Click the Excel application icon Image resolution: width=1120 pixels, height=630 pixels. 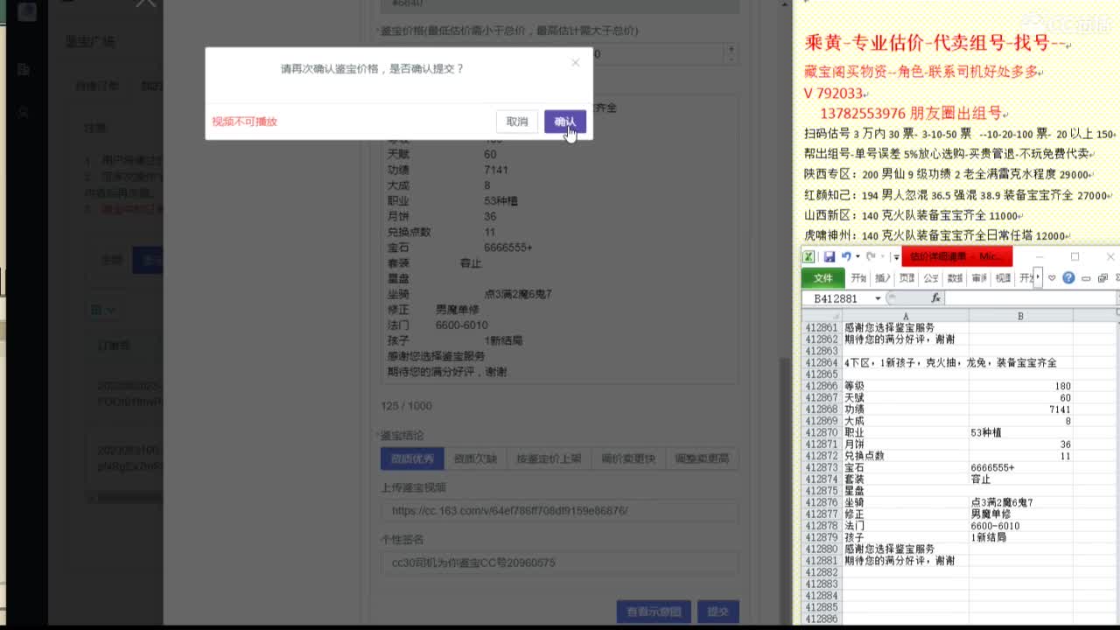pyautogui.click(x=809, y=257)
